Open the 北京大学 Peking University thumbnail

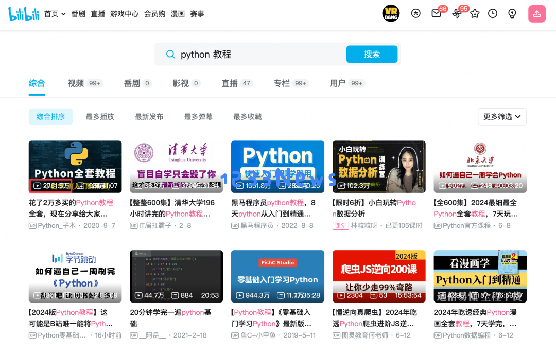coord(480,167)
